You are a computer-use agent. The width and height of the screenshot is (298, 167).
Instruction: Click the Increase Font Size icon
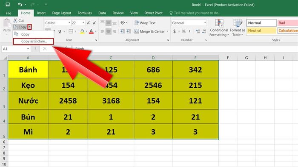click(x=89, y=23)
